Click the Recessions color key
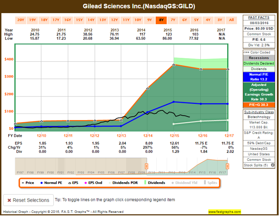This screenshot has height=216, width=280. click(x=259, y=58)
